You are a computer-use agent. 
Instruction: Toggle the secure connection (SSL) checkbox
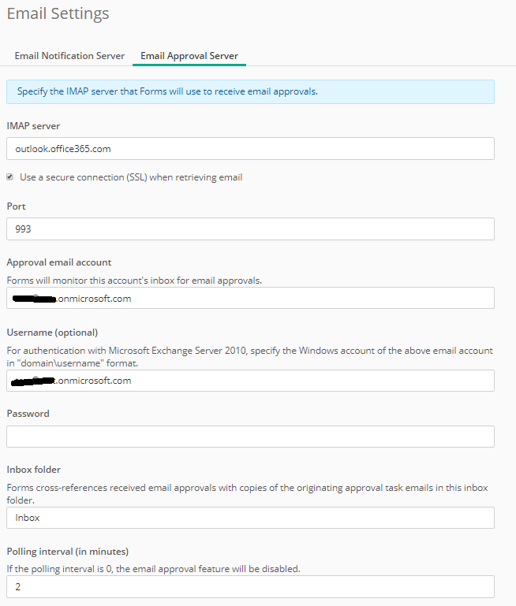(x=10, y=177)
